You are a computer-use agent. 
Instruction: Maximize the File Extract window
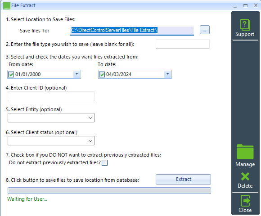point(245,6)
